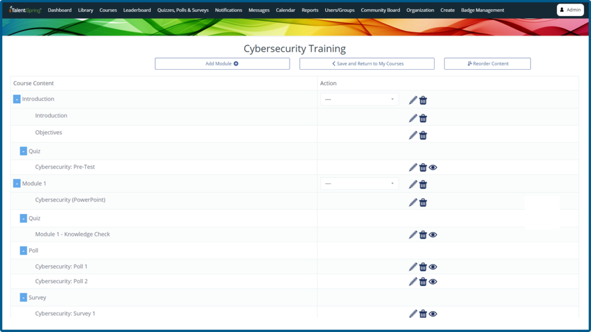This screenshot has width=591, height=332.
Task: Toggle eye icon for Module 1 - Knowledge Check
Action: [x=433, y=235]
